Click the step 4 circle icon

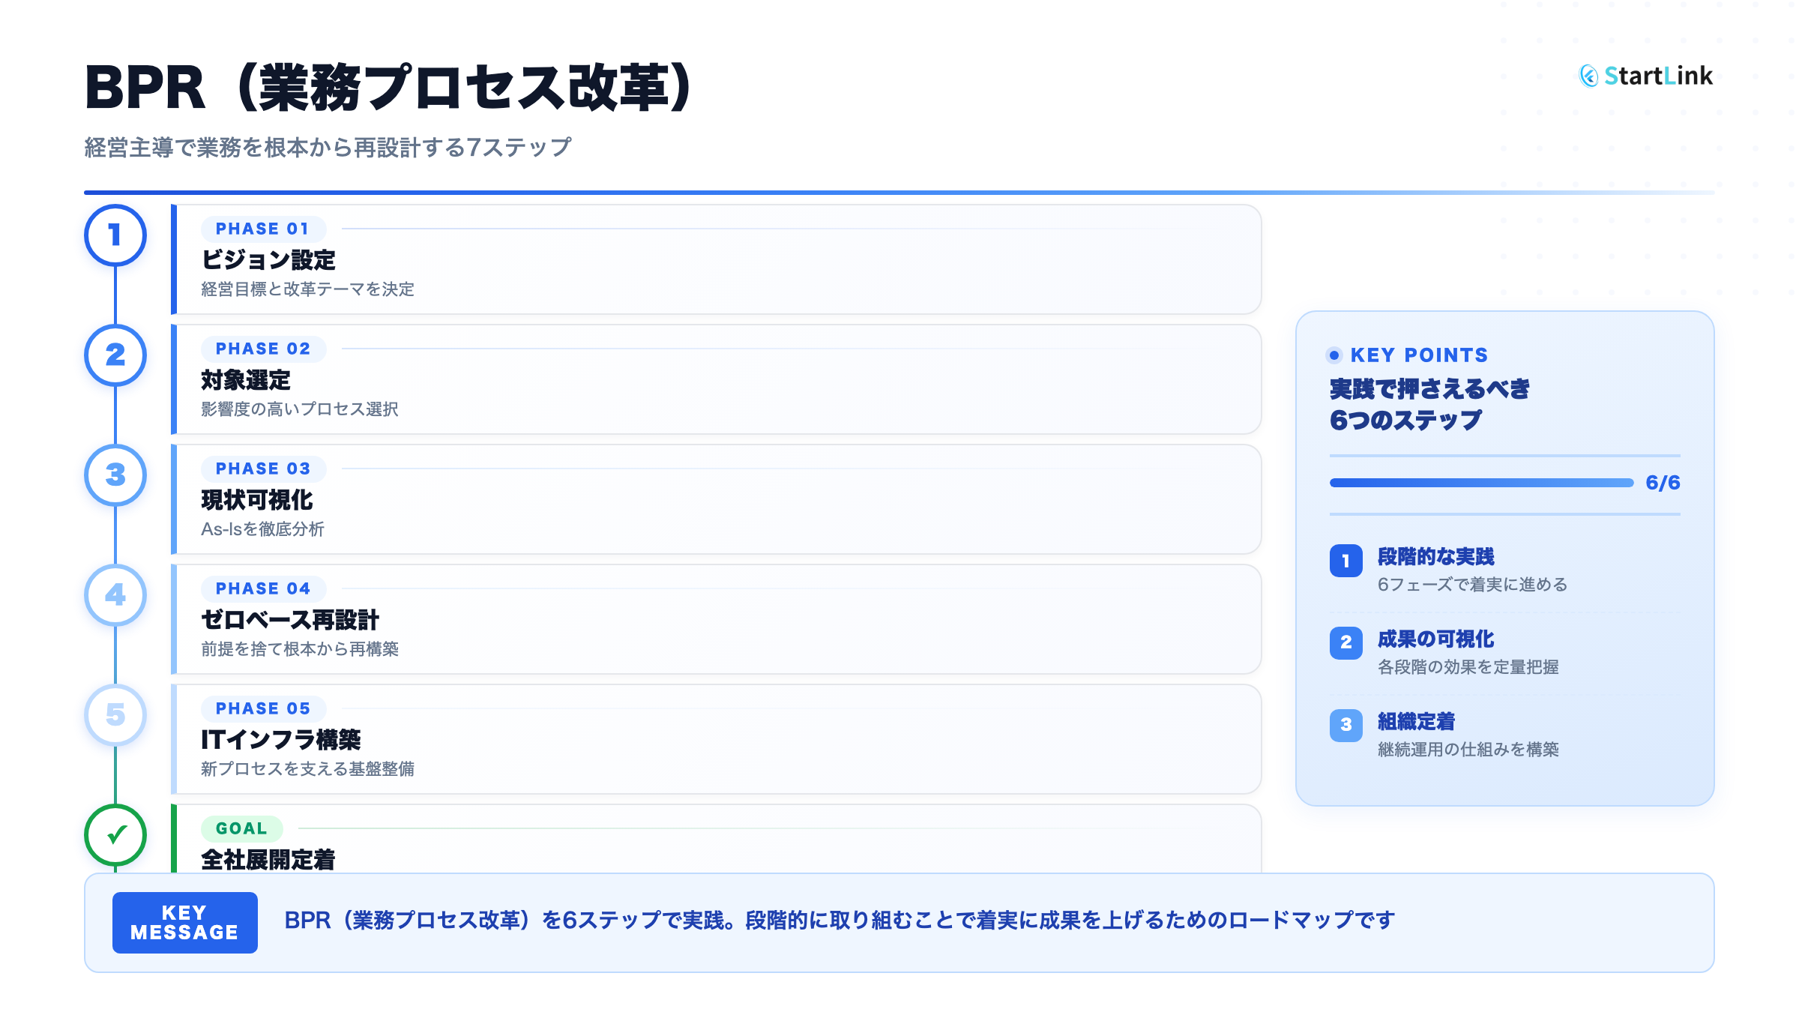pyautogui.click(x=115, y=595)
